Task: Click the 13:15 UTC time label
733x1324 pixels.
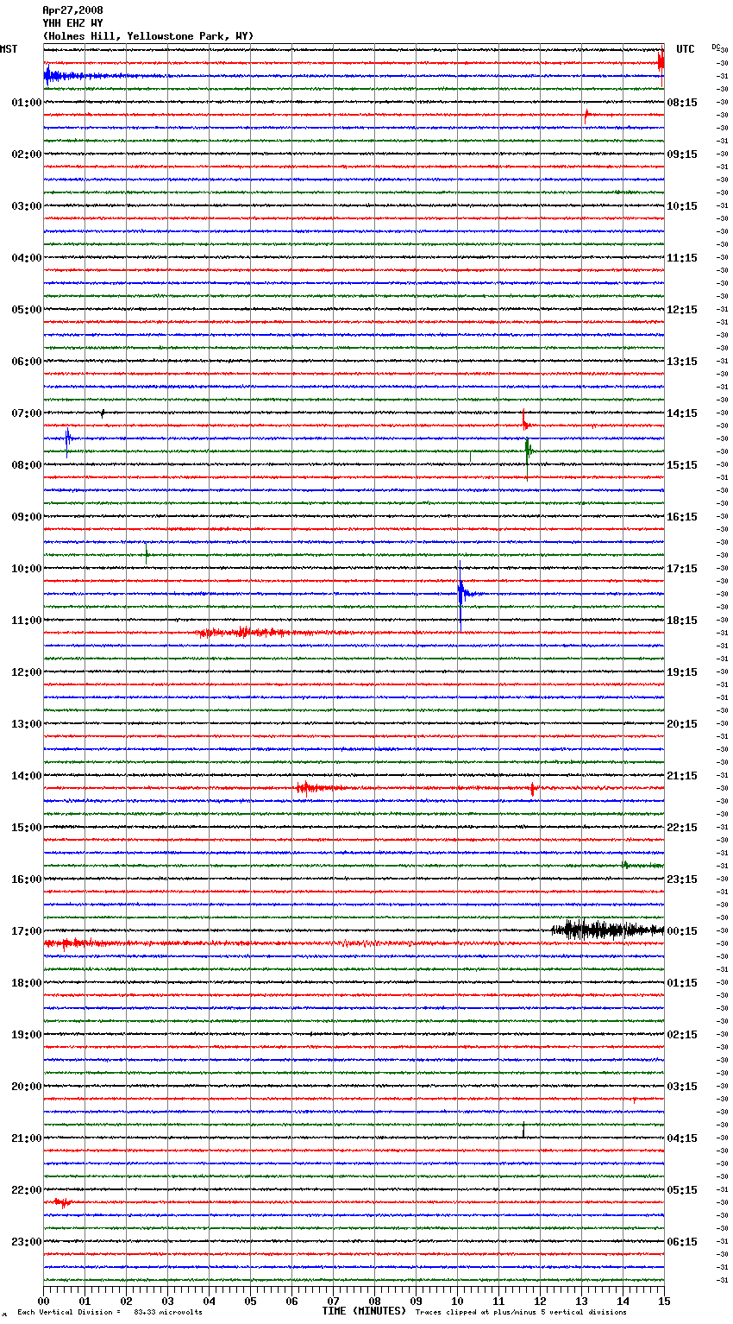Action: coord(682,362)
